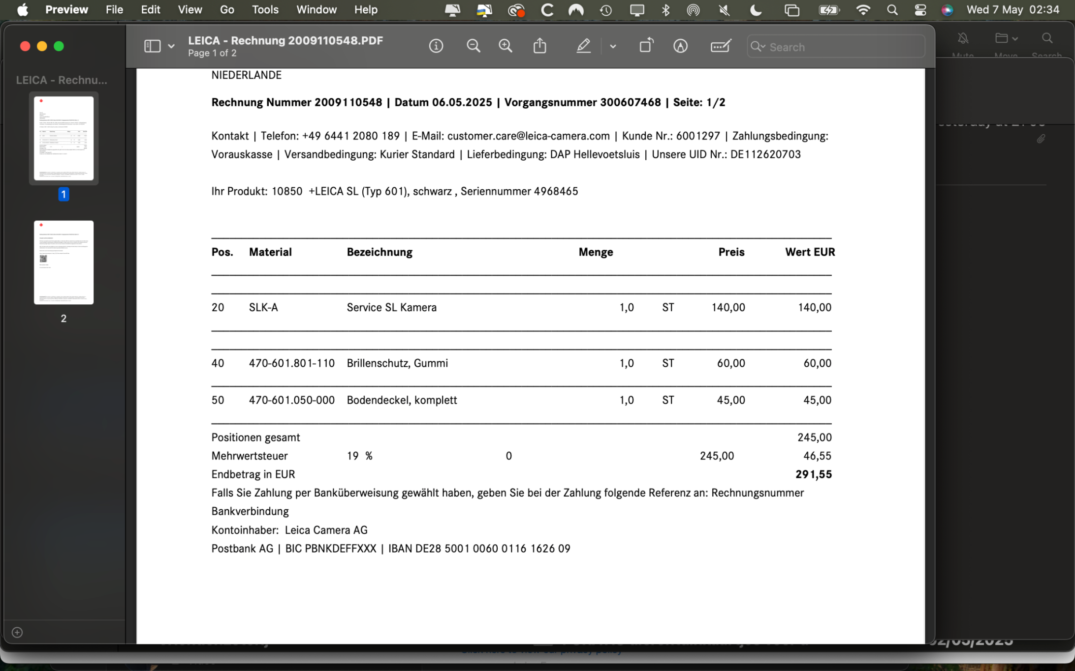The image size is (1075, 671).
Task: Click the customer.care@leica-camera.com email address
Action: (528, 136)
